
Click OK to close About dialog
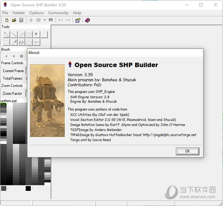point(188,151)
